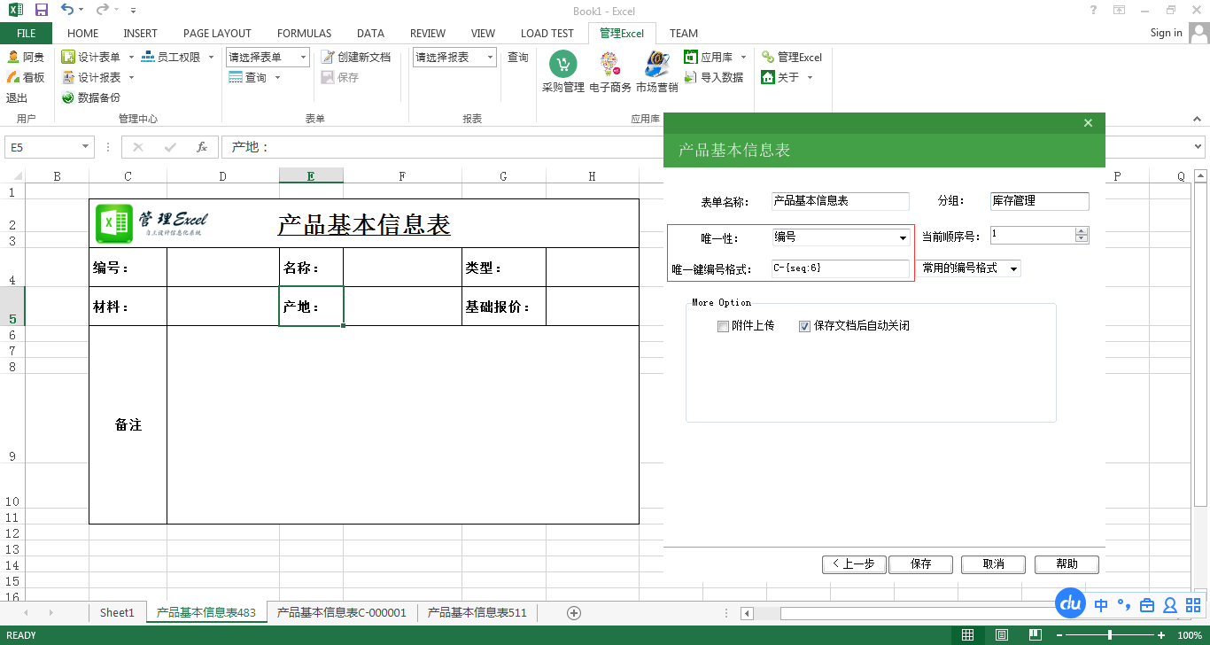Click Sign in link
1210x645 pixels.
click(1166, 33)
